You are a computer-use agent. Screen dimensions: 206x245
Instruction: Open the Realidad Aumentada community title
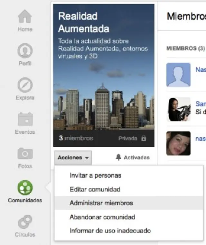tap(83, 22)
